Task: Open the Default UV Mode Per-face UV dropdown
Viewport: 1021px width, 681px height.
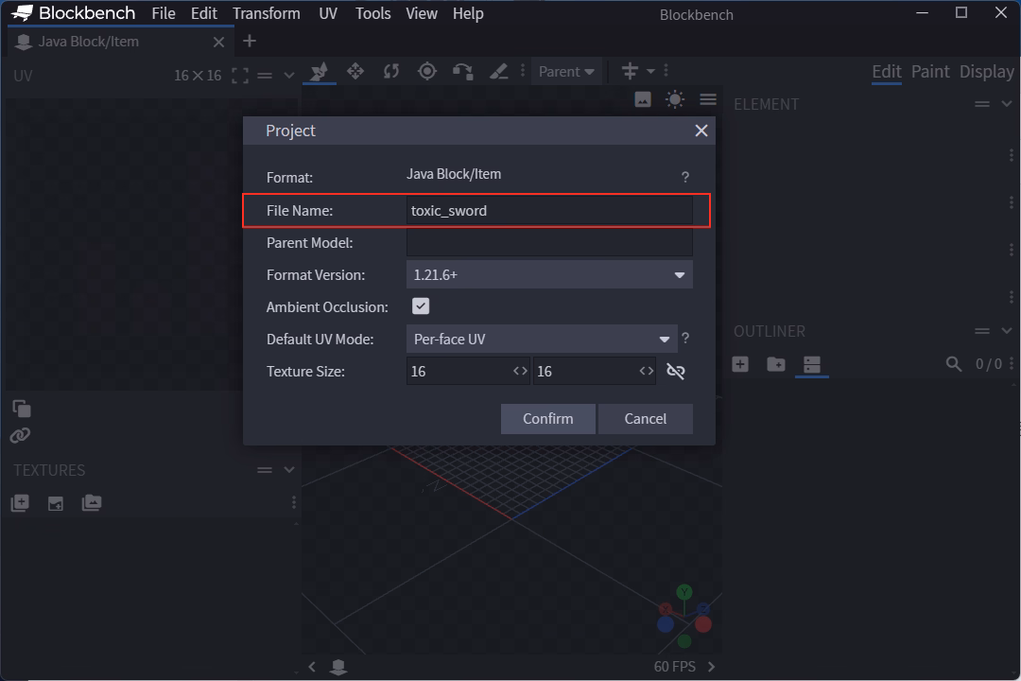Action: (x=542, y=339)
